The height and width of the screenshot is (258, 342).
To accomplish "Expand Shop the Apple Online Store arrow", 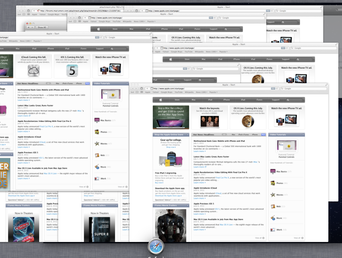I will [188, 135].
